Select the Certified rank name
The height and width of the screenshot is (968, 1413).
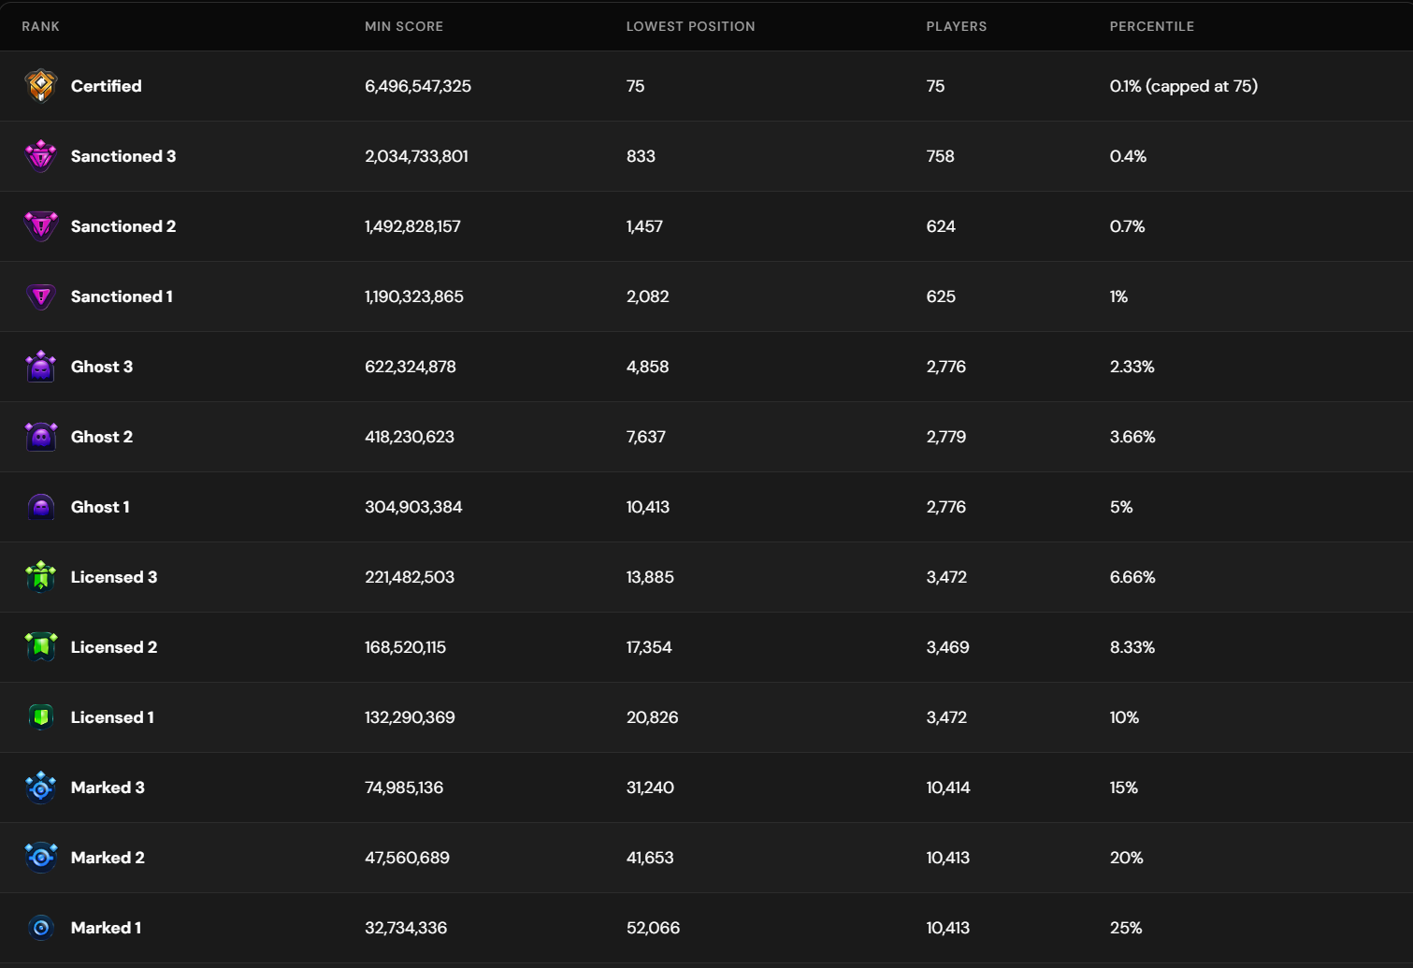(x=107, y=86)
